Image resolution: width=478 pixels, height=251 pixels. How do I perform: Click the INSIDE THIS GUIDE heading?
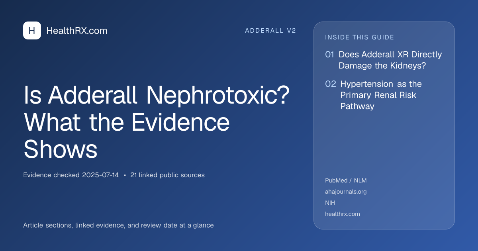click(360, 37)
